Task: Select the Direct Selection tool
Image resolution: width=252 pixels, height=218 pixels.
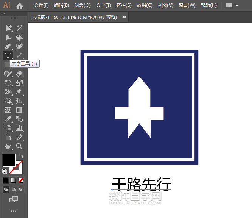Action: point(8,38)
